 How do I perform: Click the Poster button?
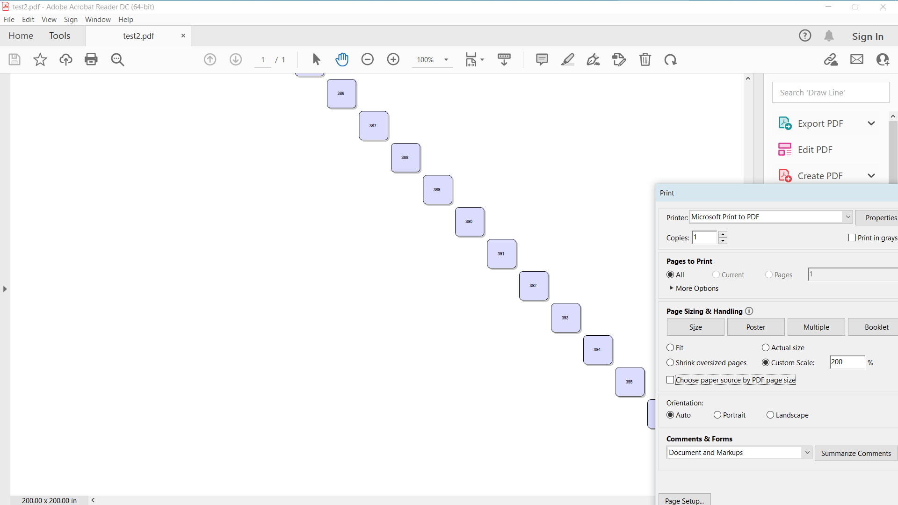(756, 327)
